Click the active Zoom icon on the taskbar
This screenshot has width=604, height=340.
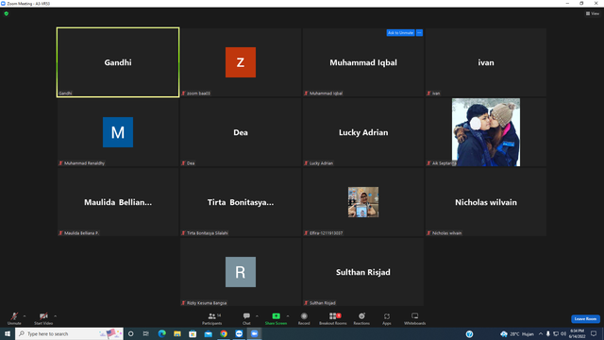tap(254, 333)
